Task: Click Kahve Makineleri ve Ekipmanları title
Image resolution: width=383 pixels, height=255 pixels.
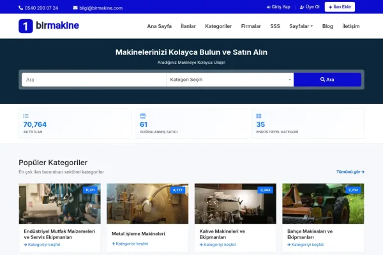Action: pos(222,234)
